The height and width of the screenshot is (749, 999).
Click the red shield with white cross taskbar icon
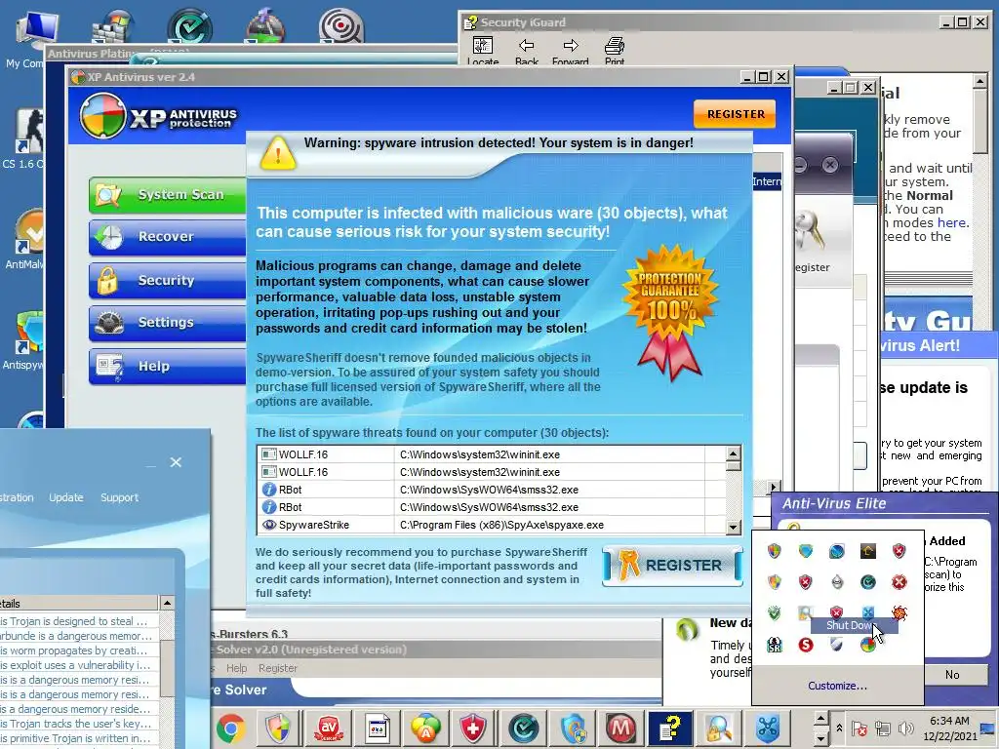tap(472, 728)
